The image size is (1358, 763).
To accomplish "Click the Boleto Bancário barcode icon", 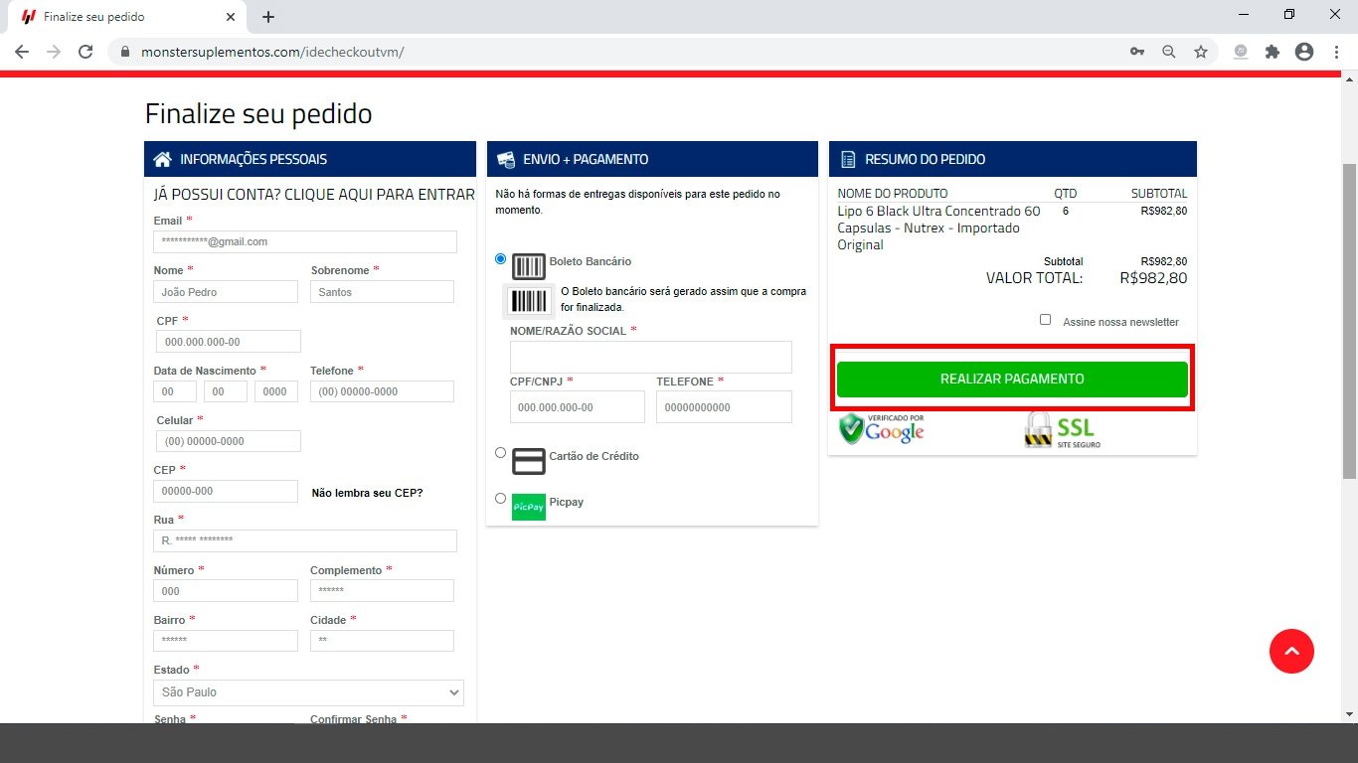I will [529, 265].
